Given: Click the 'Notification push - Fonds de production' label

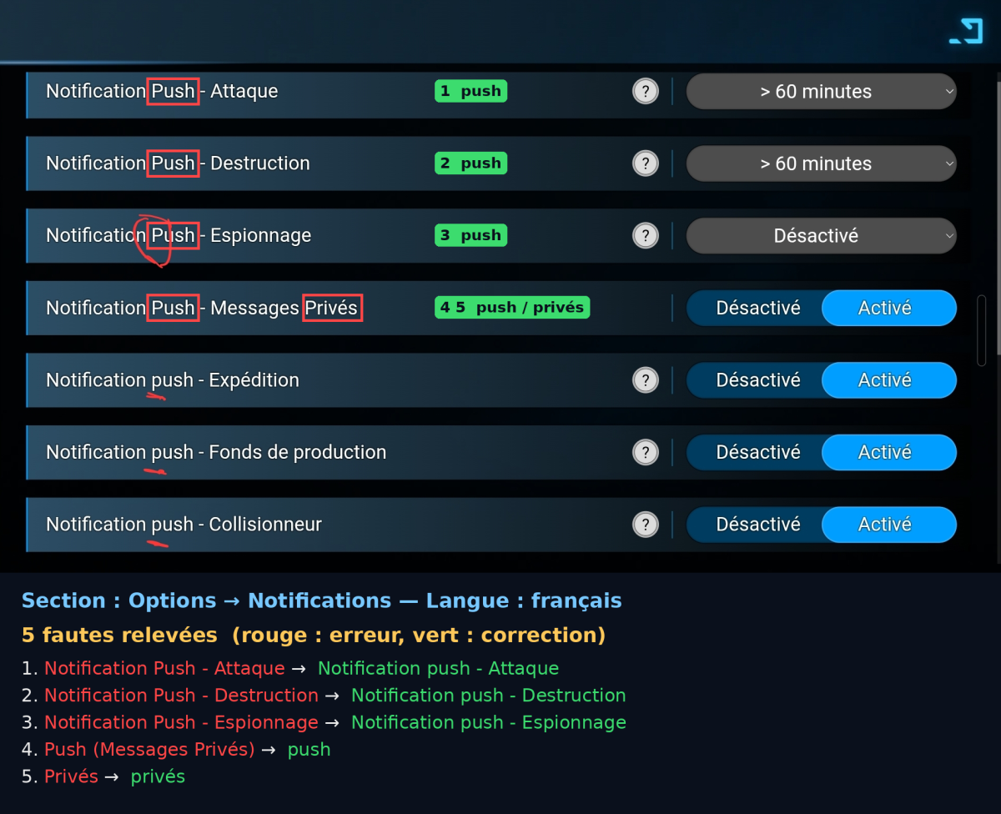Looking at the screenshot, I should tap(216, 452).
